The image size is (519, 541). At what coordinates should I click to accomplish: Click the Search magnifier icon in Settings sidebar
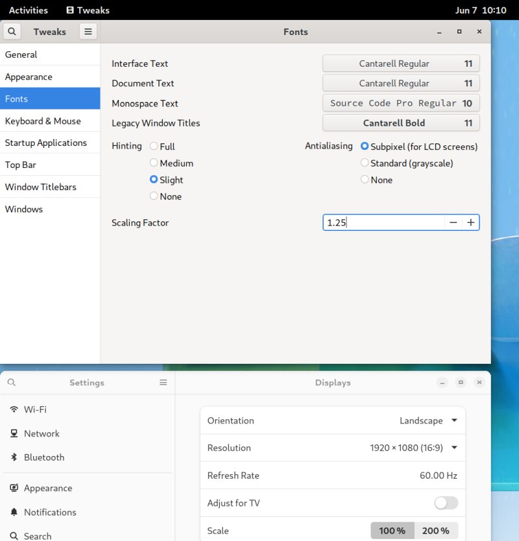14,536
